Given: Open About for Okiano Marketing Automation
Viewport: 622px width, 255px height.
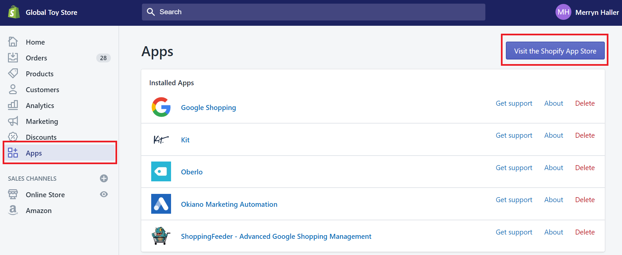Looking at the screenshot, I should [x=554, y=200].
